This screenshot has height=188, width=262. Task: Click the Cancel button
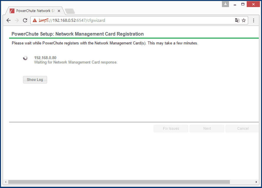(243, 129)
